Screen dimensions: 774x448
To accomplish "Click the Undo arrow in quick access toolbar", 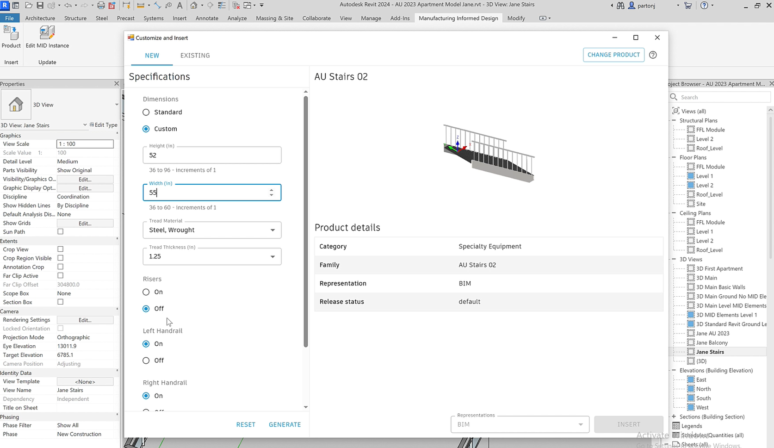I will tap(68, 6).
